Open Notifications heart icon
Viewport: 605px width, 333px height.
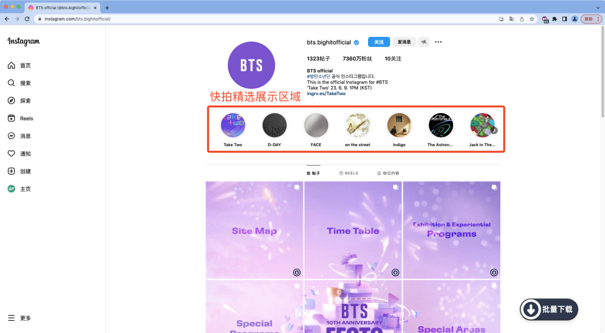tap(12, 153)
